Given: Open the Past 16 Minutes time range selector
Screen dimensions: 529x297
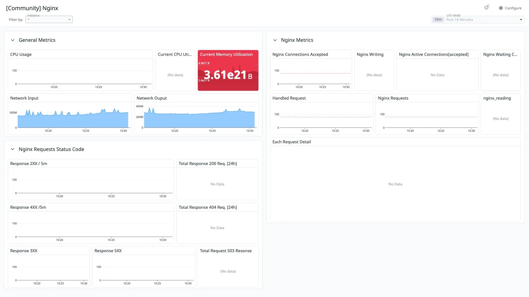Looking at the screenshot, I should tap(477, 20).
